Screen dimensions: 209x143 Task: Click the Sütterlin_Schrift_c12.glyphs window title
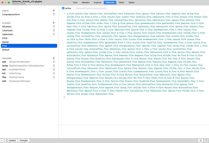point(27,2)
